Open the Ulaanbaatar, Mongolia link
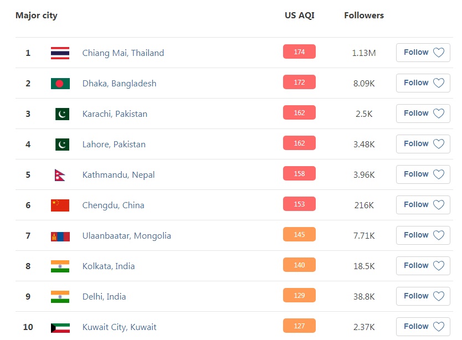This screenshot has width=462, height=340. (127, 236)
